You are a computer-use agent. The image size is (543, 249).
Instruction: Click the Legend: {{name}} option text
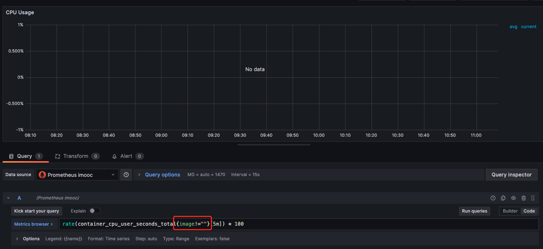[x=64, y=239]
